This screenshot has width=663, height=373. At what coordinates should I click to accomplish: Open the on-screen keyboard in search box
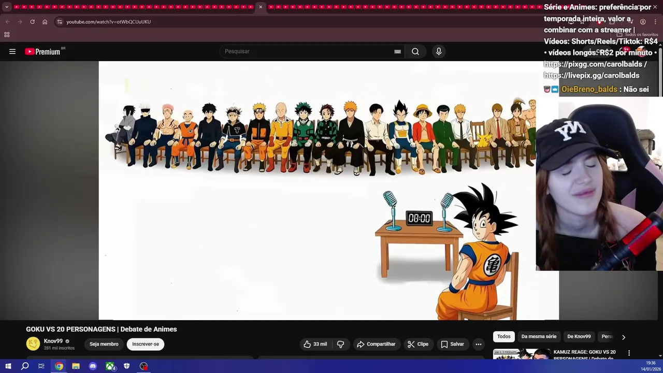click(x=397, y=51)
